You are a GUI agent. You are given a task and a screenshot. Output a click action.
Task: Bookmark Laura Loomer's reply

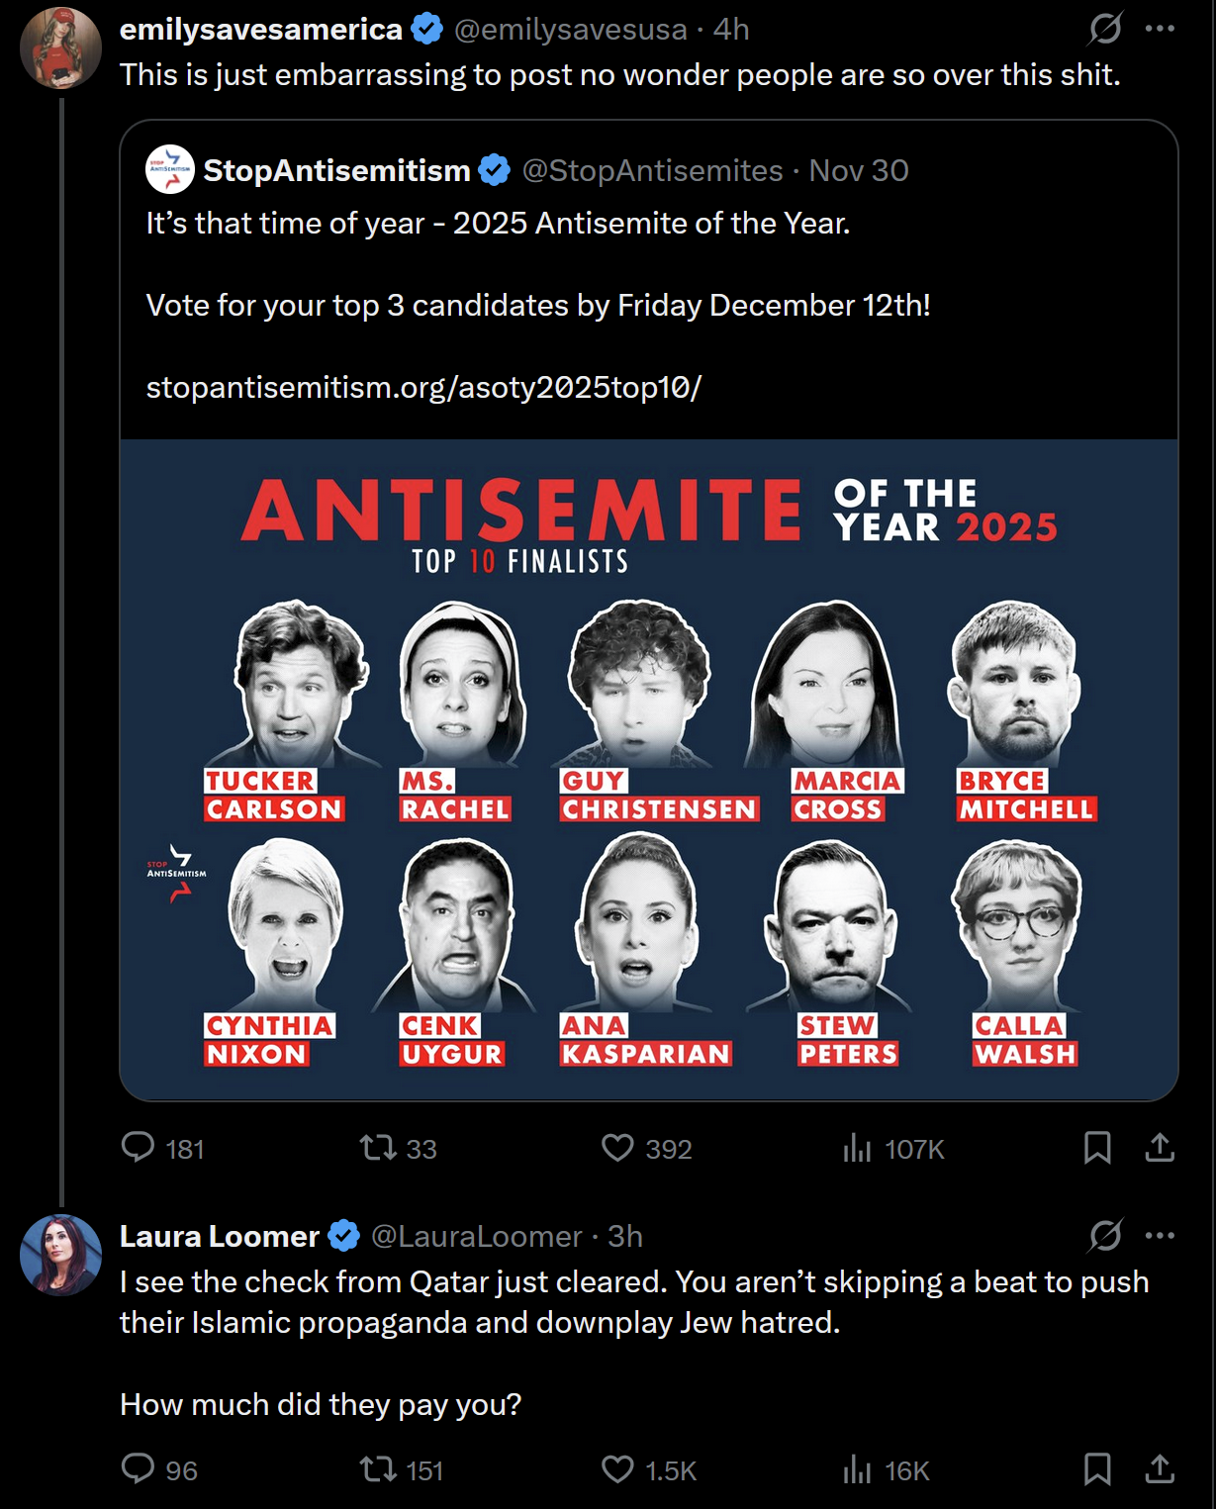click(x=1097, y=1469)
